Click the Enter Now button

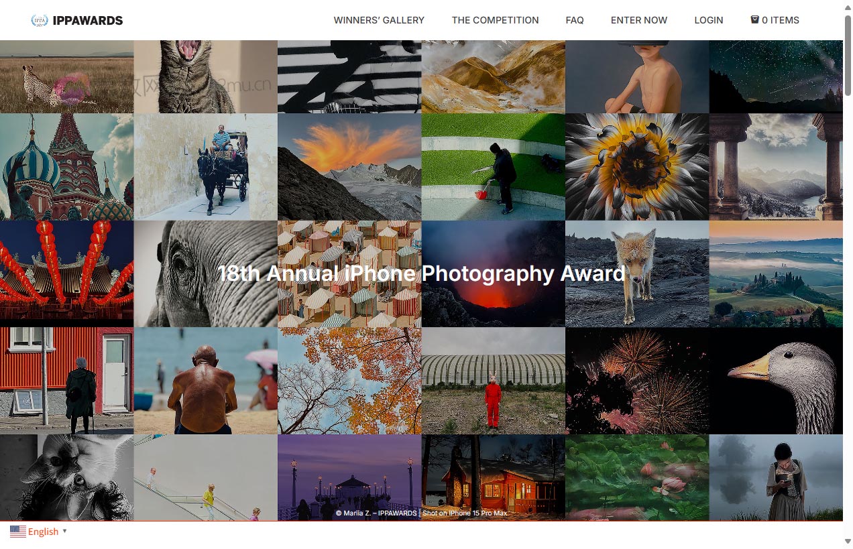[638, 20]
